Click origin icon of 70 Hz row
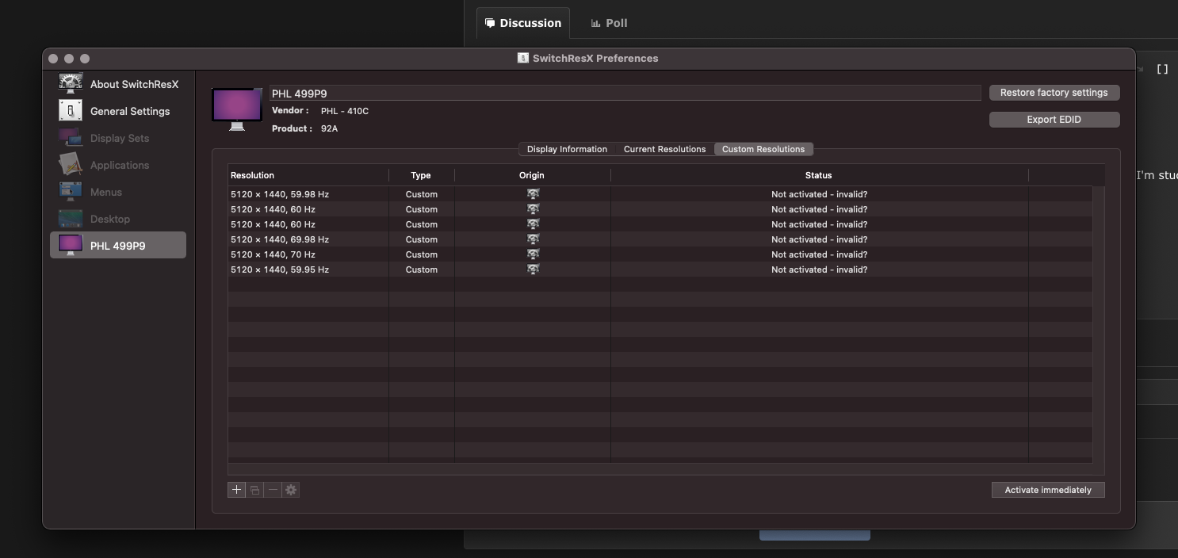Image resolution: width=1178 pixels, height=558 pixels. (533, 254)
